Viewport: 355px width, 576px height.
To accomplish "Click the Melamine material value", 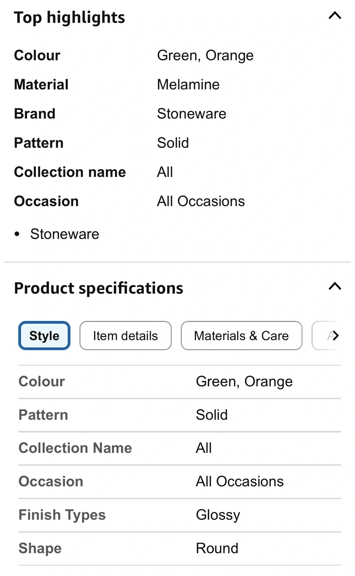I will click(x=188, y=84).
